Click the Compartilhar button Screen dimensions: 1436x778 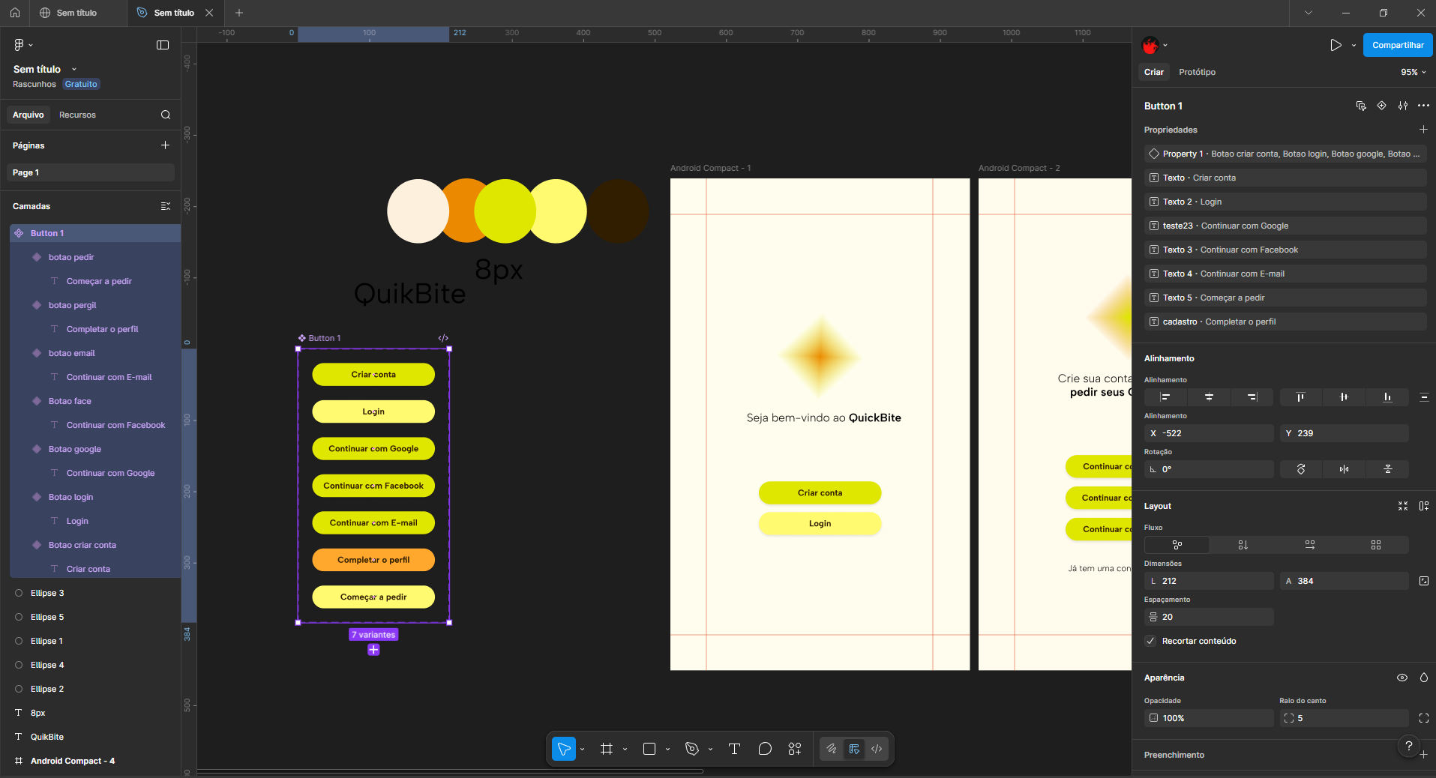pos(1398,45)
